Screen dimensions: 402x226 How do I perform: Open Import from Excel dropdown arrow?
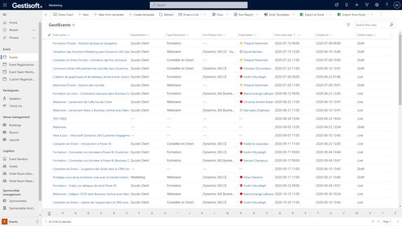(372, 15)
